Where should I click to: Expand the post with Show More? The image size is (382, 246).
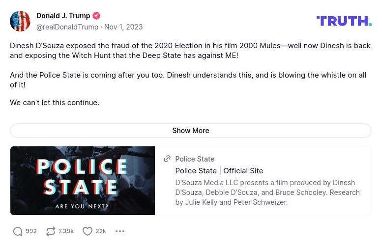pyautogui.click(x=190, y=131)
